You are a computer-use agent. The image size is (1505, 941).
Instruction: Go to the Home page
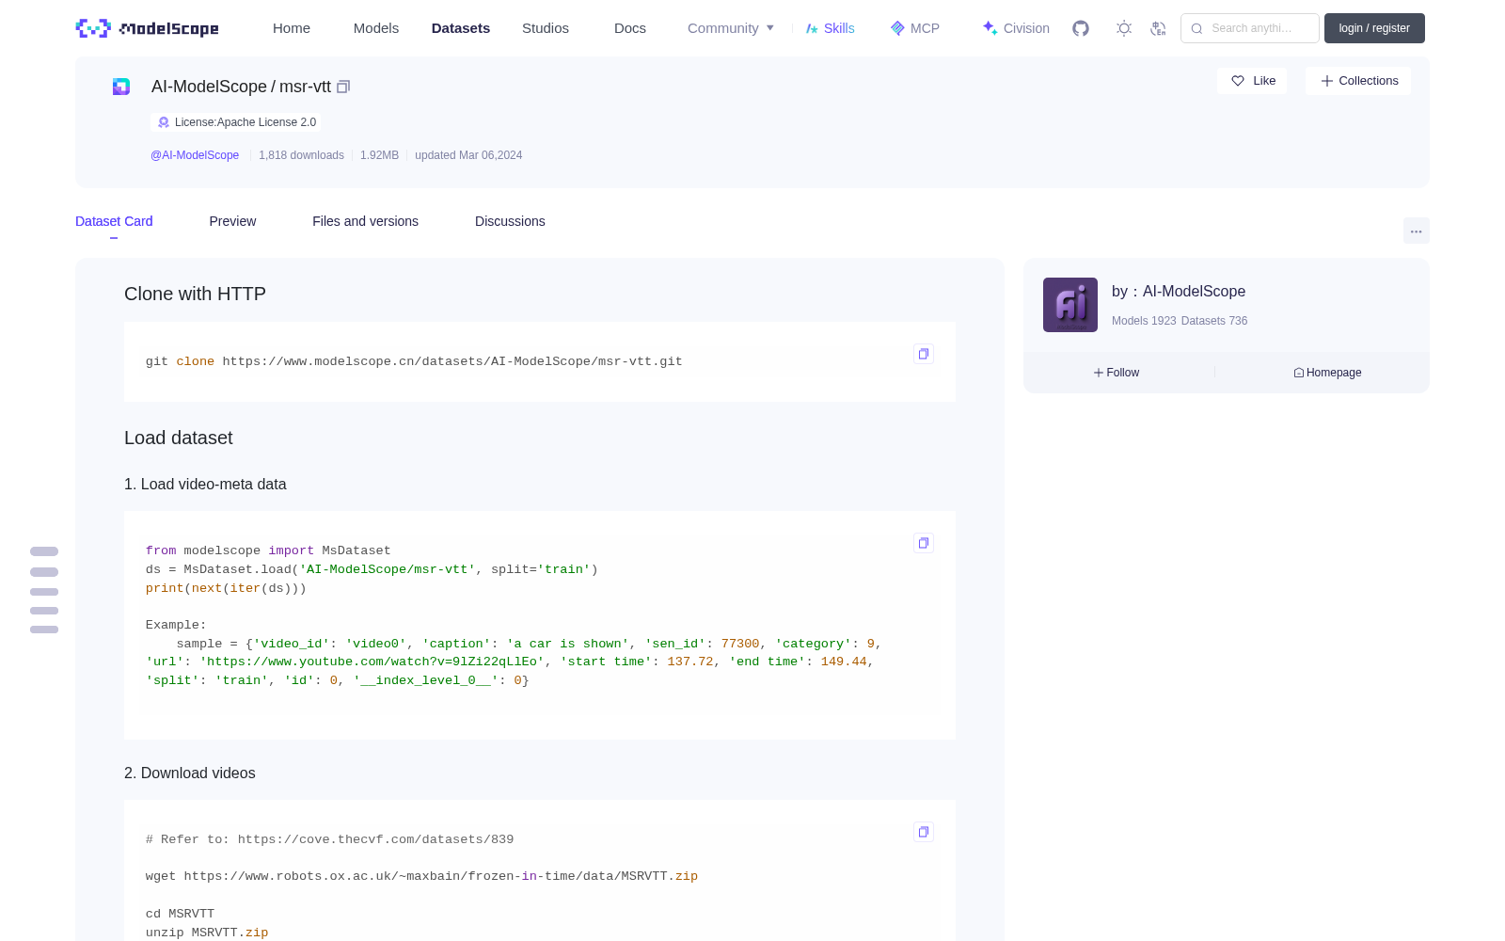point(292,28)
